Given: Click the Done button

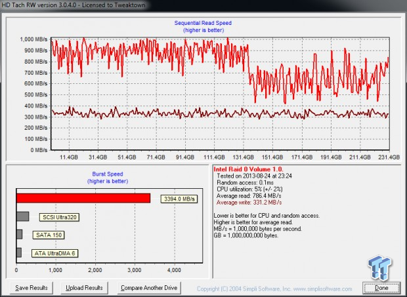Looking at the screenshot, I should click(381, 288).
